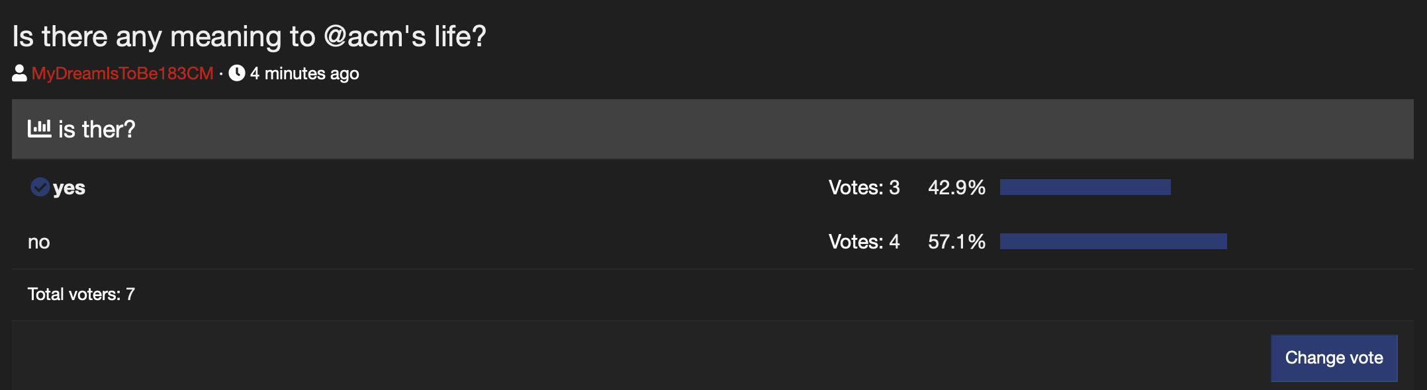Select the "yes" poll option
Screen dimensions: 1427x390
[x=69, y=188]
